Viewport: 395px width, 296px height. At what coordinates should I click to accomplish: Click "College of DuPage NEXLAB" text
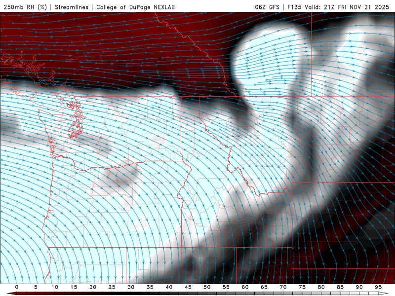[x=135, y=7]
